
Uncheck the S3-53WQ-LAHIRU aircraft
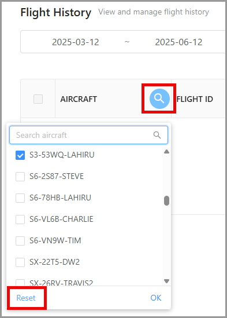[20, 155]
